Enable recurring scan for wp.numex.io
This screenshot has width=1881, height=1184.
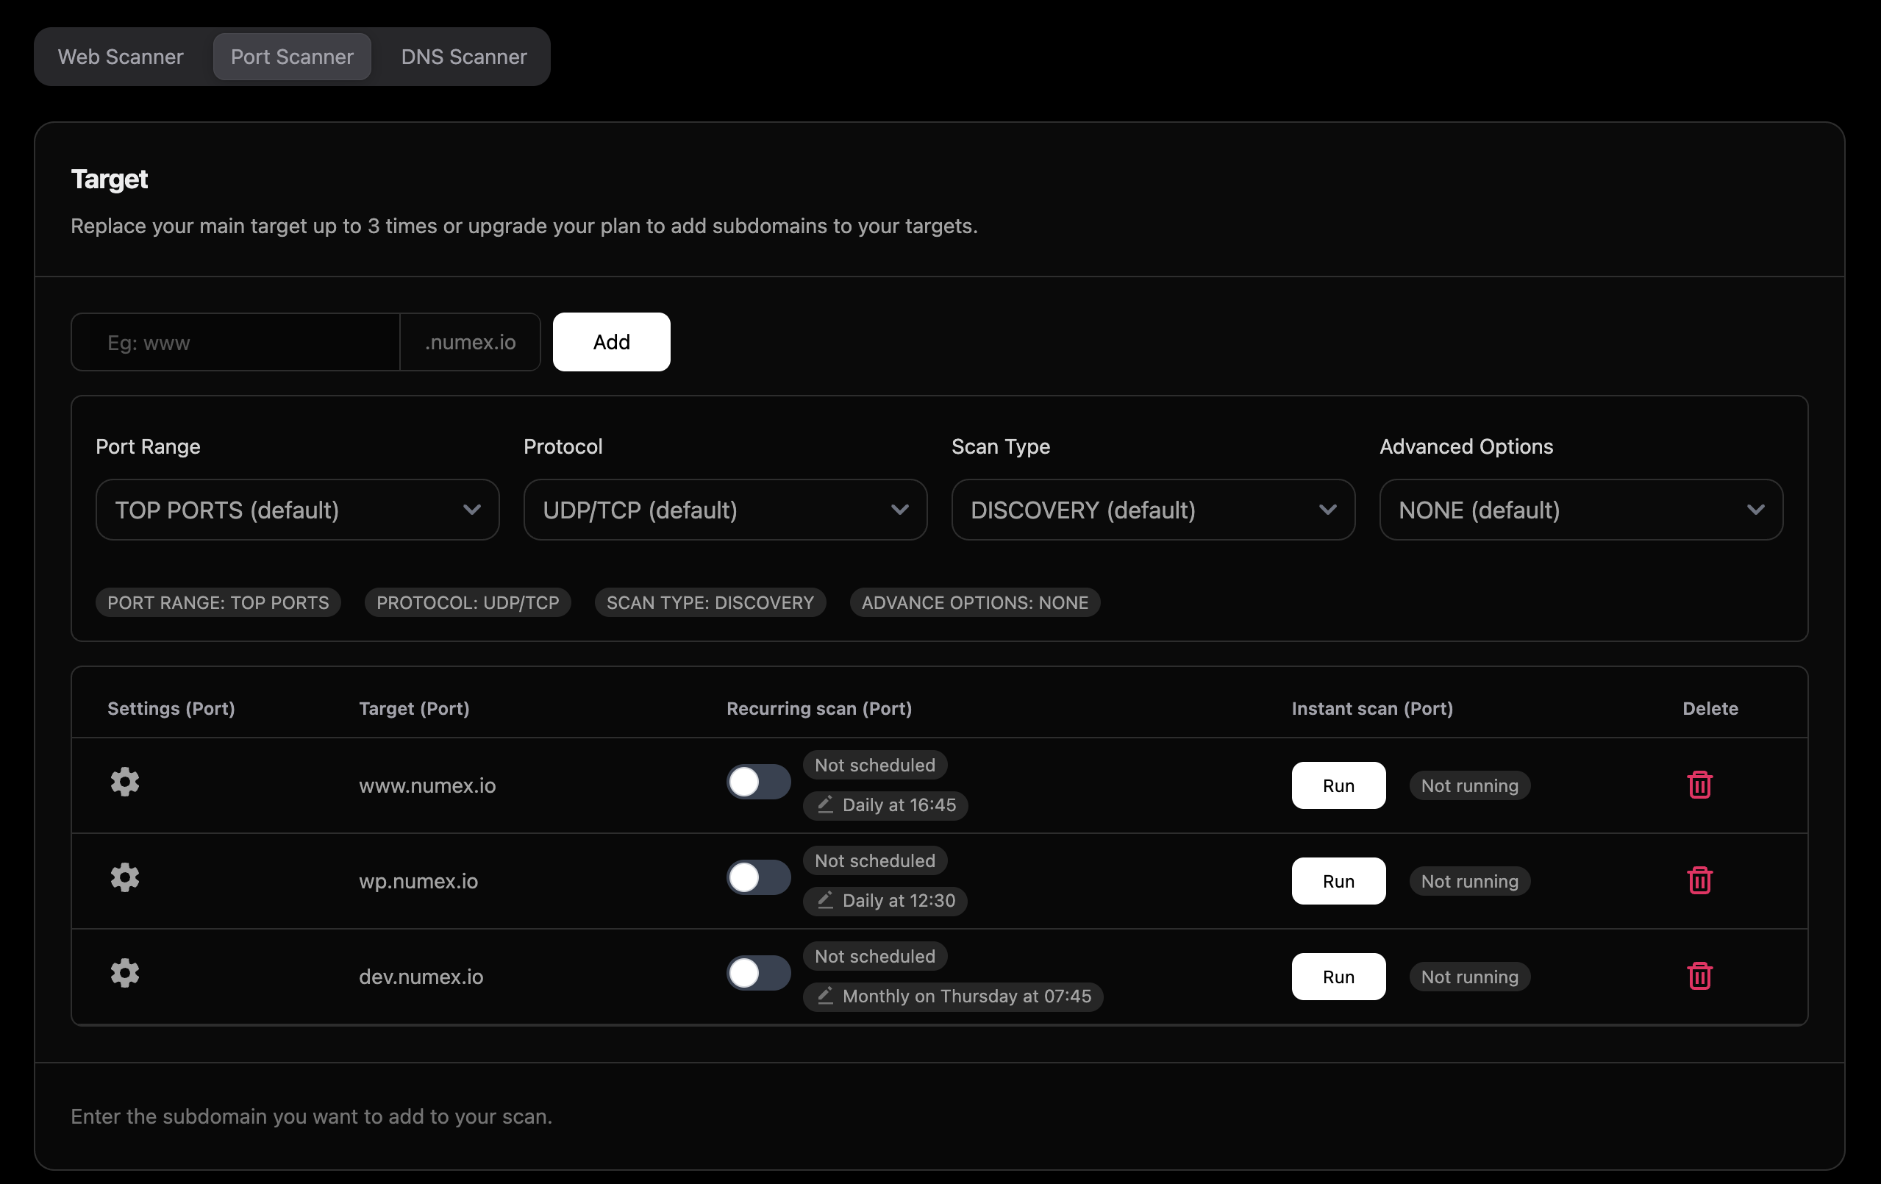(757, 877)
